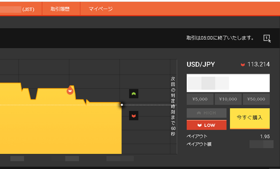Open the 取引履歴 tab

coord(60,9)
